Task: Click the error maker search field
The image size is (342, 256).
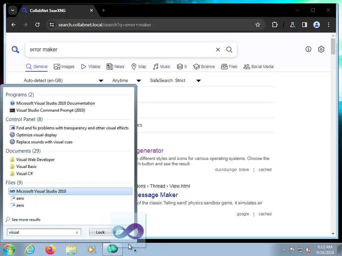Action: pyautogui.click(x=120, y=50)
